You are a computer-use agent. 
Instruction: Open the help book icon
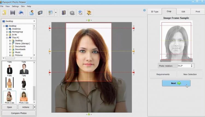[63, 13]
